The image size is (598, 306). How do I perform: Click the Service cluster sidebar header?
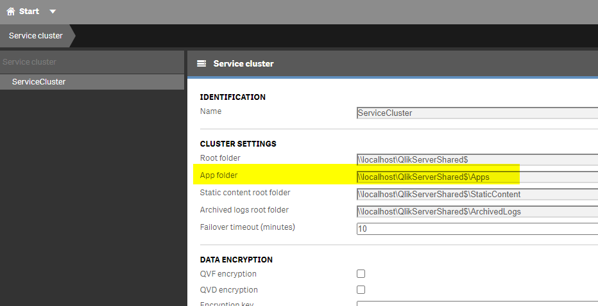[92, 62]
